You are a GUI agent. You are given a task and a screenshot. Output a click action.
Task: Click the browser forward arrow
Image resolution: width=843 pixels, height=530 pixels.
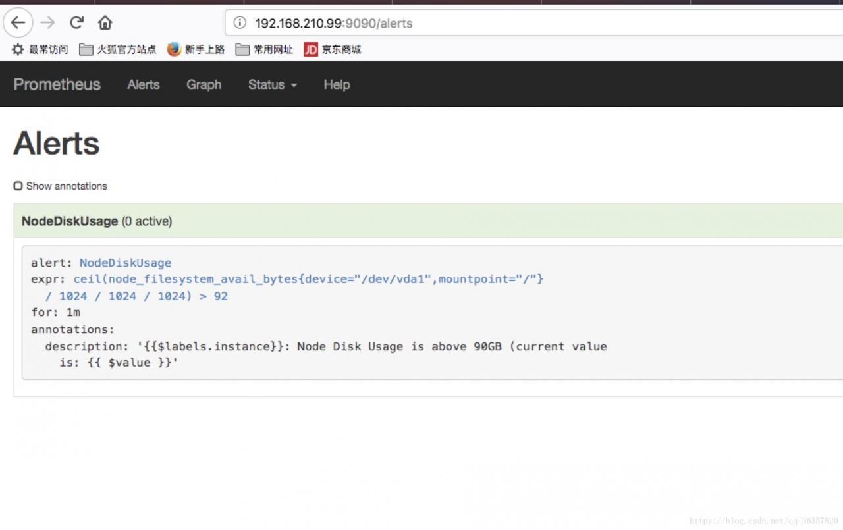[x=47, y=23]
